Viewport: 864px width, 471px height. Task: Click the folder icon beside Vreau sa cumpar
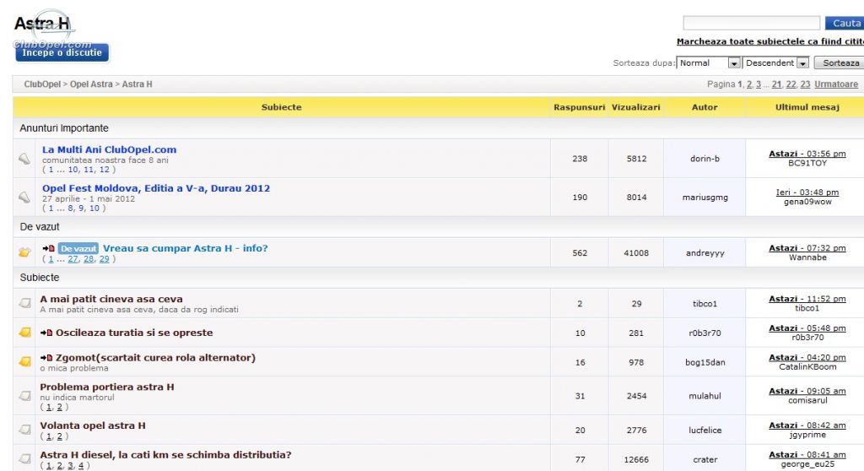(x=24, y=252)
